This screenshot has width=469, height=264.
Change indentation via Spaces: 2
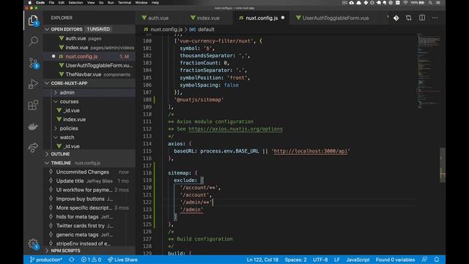[x=295, y=260]
